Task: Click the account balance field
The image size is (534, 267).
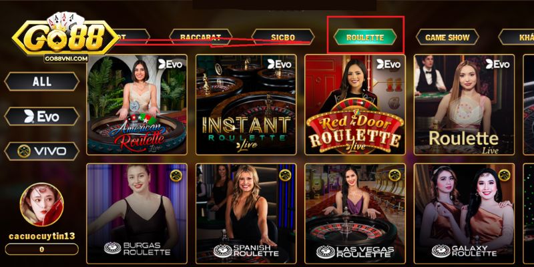Action: coord(41,249)
